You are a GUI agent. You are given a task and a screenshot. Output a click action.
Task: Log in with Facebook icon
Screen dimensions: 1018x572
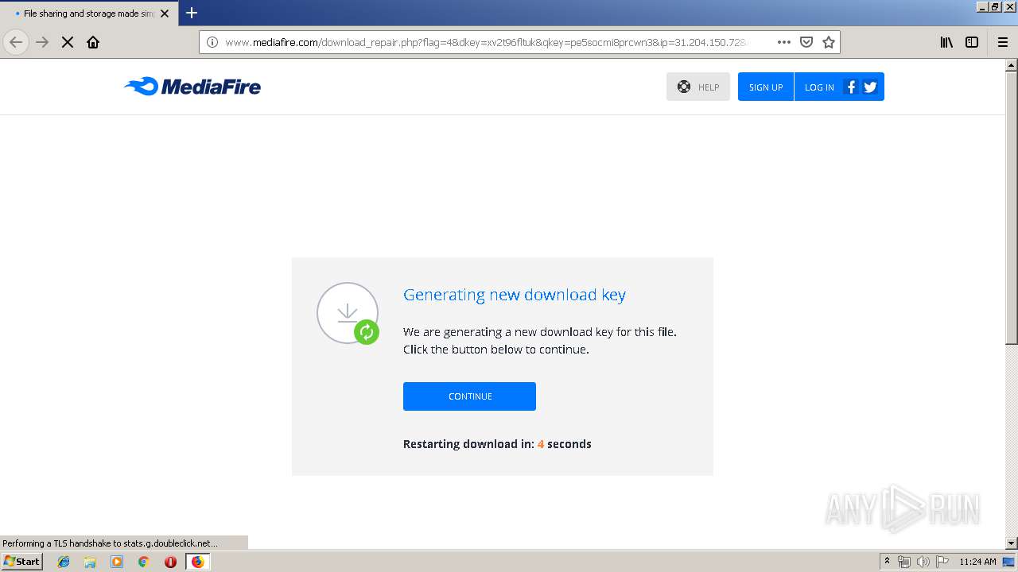click(850, 87)
